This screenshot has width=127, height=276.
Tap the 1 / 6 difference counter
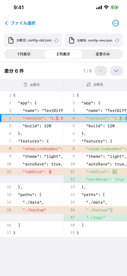pos(88,71)
